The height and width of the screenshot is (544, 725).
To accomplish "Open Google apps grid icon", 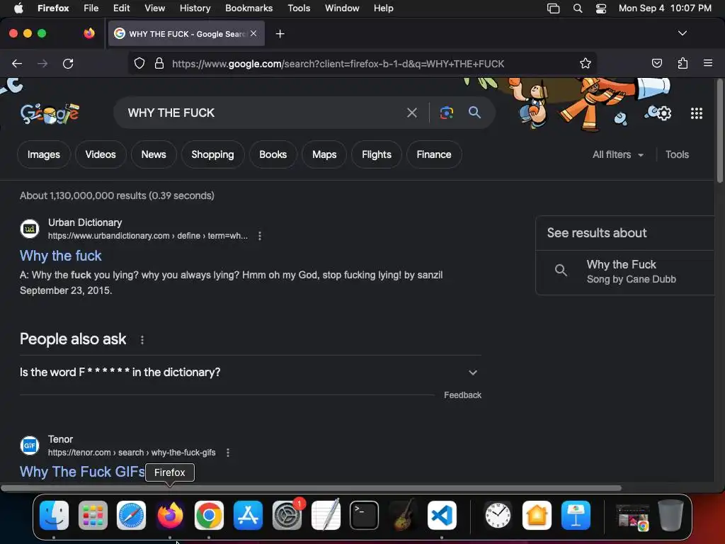I will point(697,113).
